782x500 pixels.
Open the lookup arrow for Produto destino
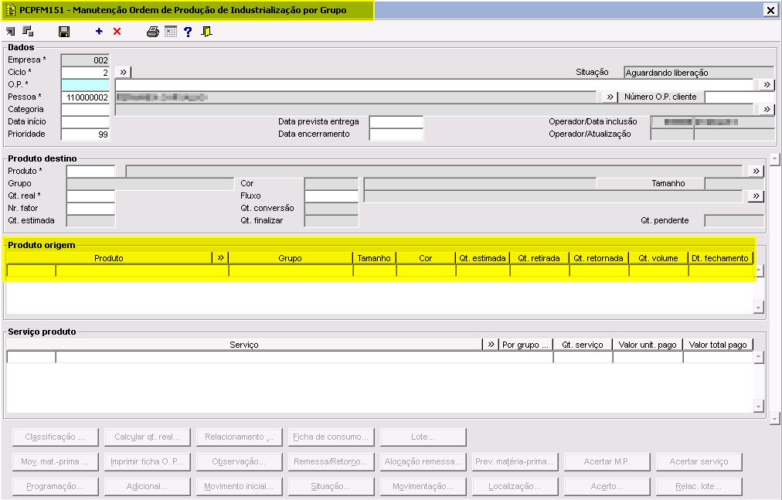point(756,171)
